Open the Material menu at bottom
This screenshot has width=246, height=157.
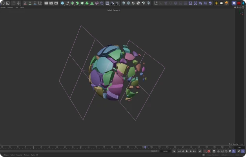click(x=19, y=155)
